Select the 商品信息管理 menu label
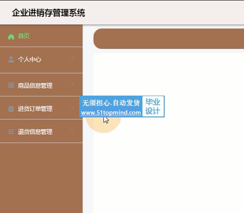 (35, 85)
